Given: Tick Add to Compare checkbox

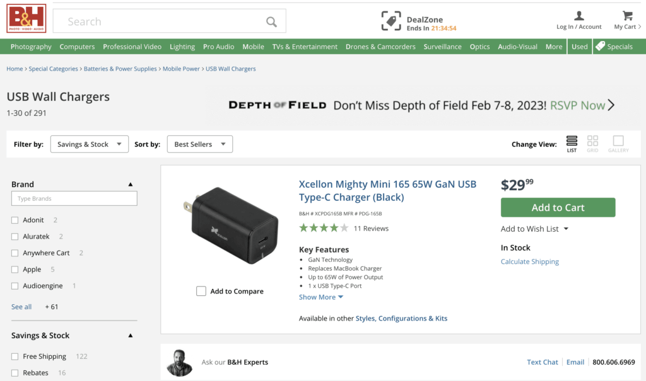Looking at the screenshot, I should click(x=201, y=291).
